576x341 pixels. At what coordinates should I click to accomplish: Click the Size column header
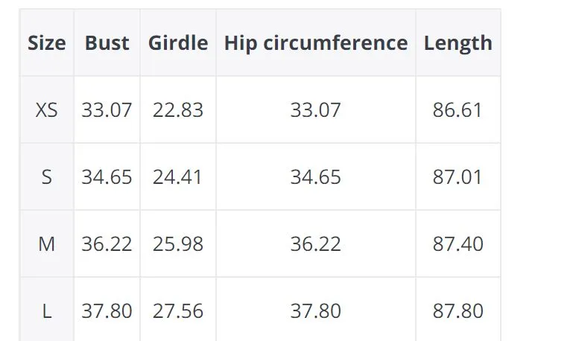click(47, 43)
